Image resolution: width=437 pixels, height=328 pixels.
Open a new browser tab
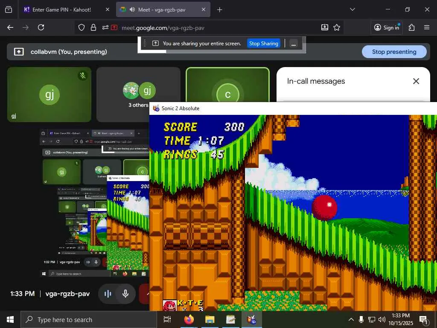220,10
